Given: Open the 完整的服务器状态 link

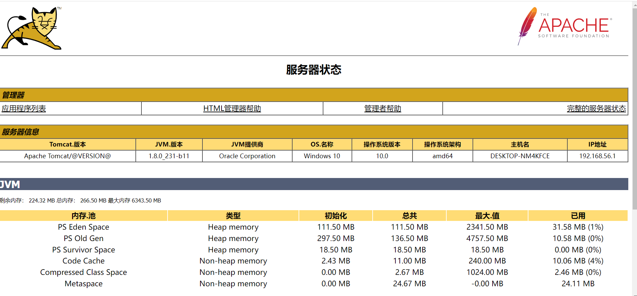Looking at the screenshot, I should point(596,109).
